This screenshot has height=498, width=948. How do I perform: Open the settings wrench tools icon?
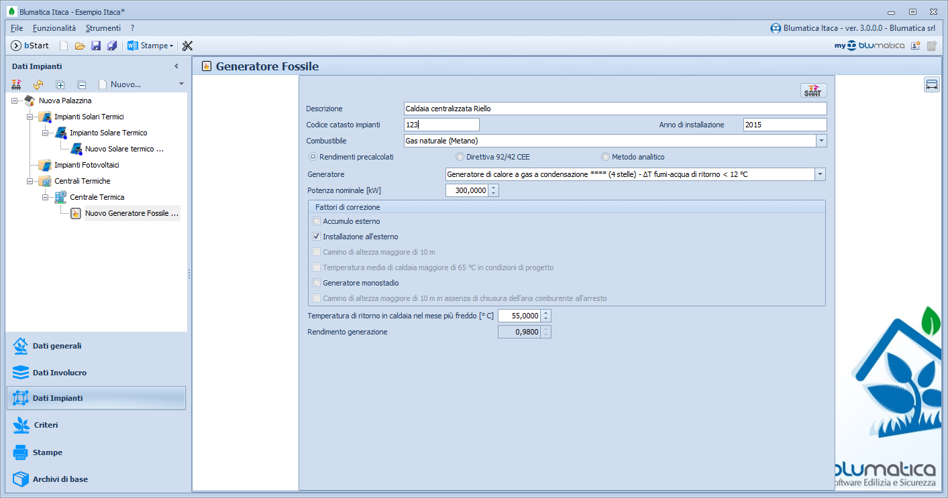point(187,46)
